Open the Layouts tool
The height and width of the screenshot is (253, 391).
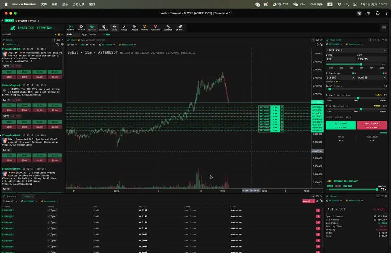point(134,28)
